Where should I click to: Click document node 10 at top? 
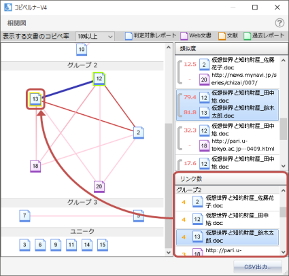(82, 50)
